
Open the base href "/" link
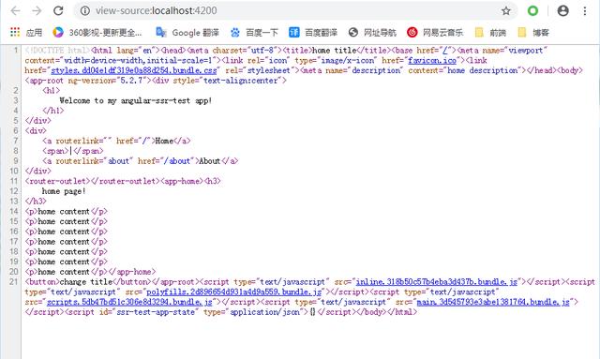point(445,50)
